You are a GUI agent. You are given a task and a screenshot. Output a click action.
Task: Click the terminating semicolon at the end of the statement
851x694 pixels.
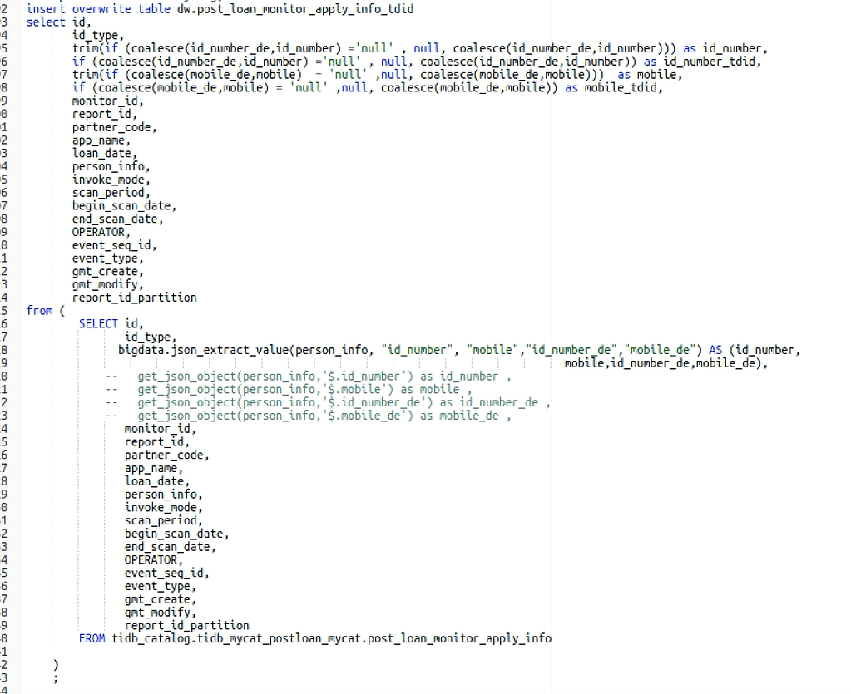56,678
